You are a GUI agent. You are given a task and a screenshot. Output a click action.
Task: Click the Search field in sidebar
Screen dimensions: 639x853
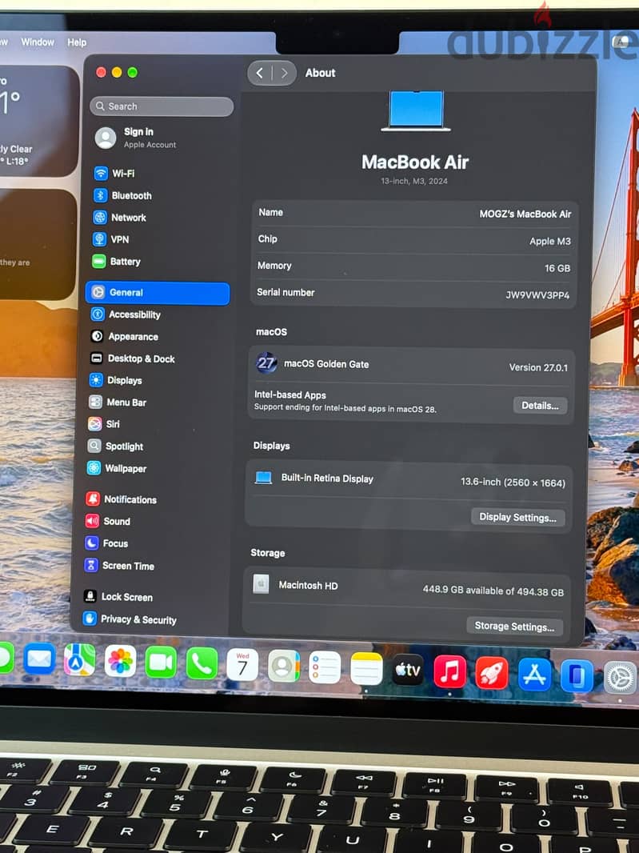(x=162, y=106)
